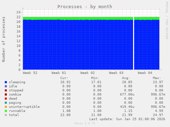
Task: Click the 'Last update' timestamp line
Action: (x=127, y=119)
